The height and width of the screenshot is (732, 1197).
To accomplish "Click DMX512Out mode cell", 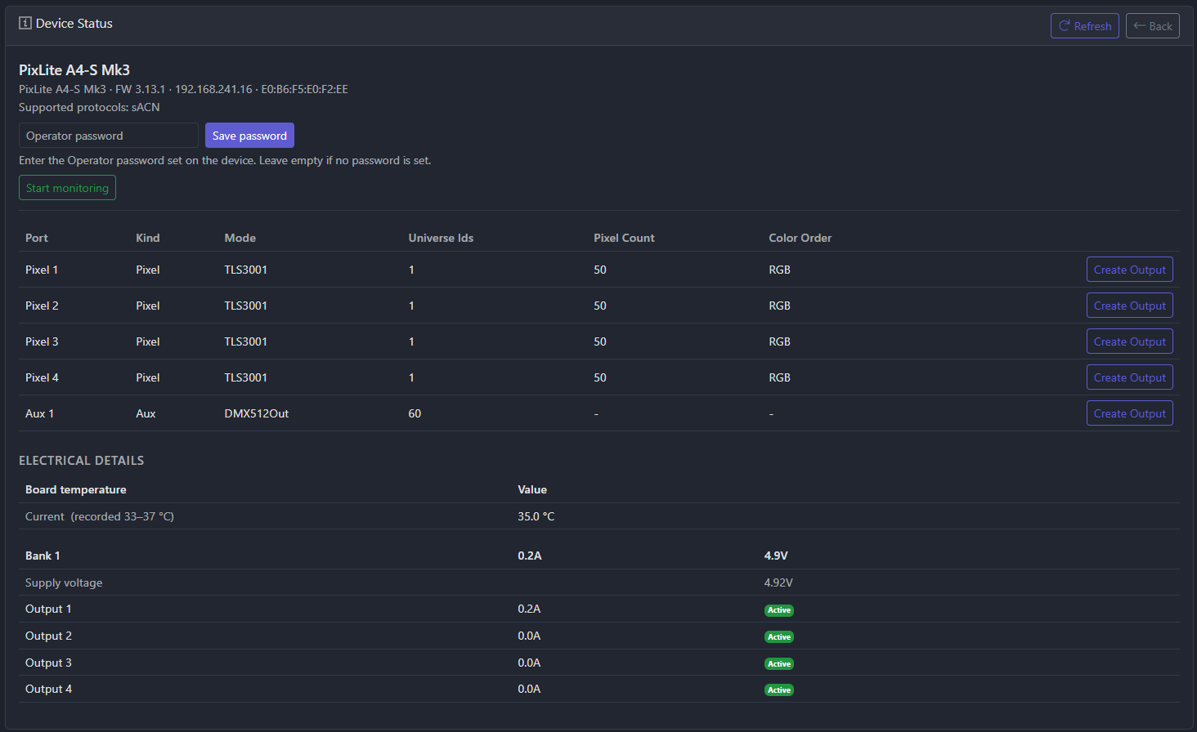I will tap(257, 413).
